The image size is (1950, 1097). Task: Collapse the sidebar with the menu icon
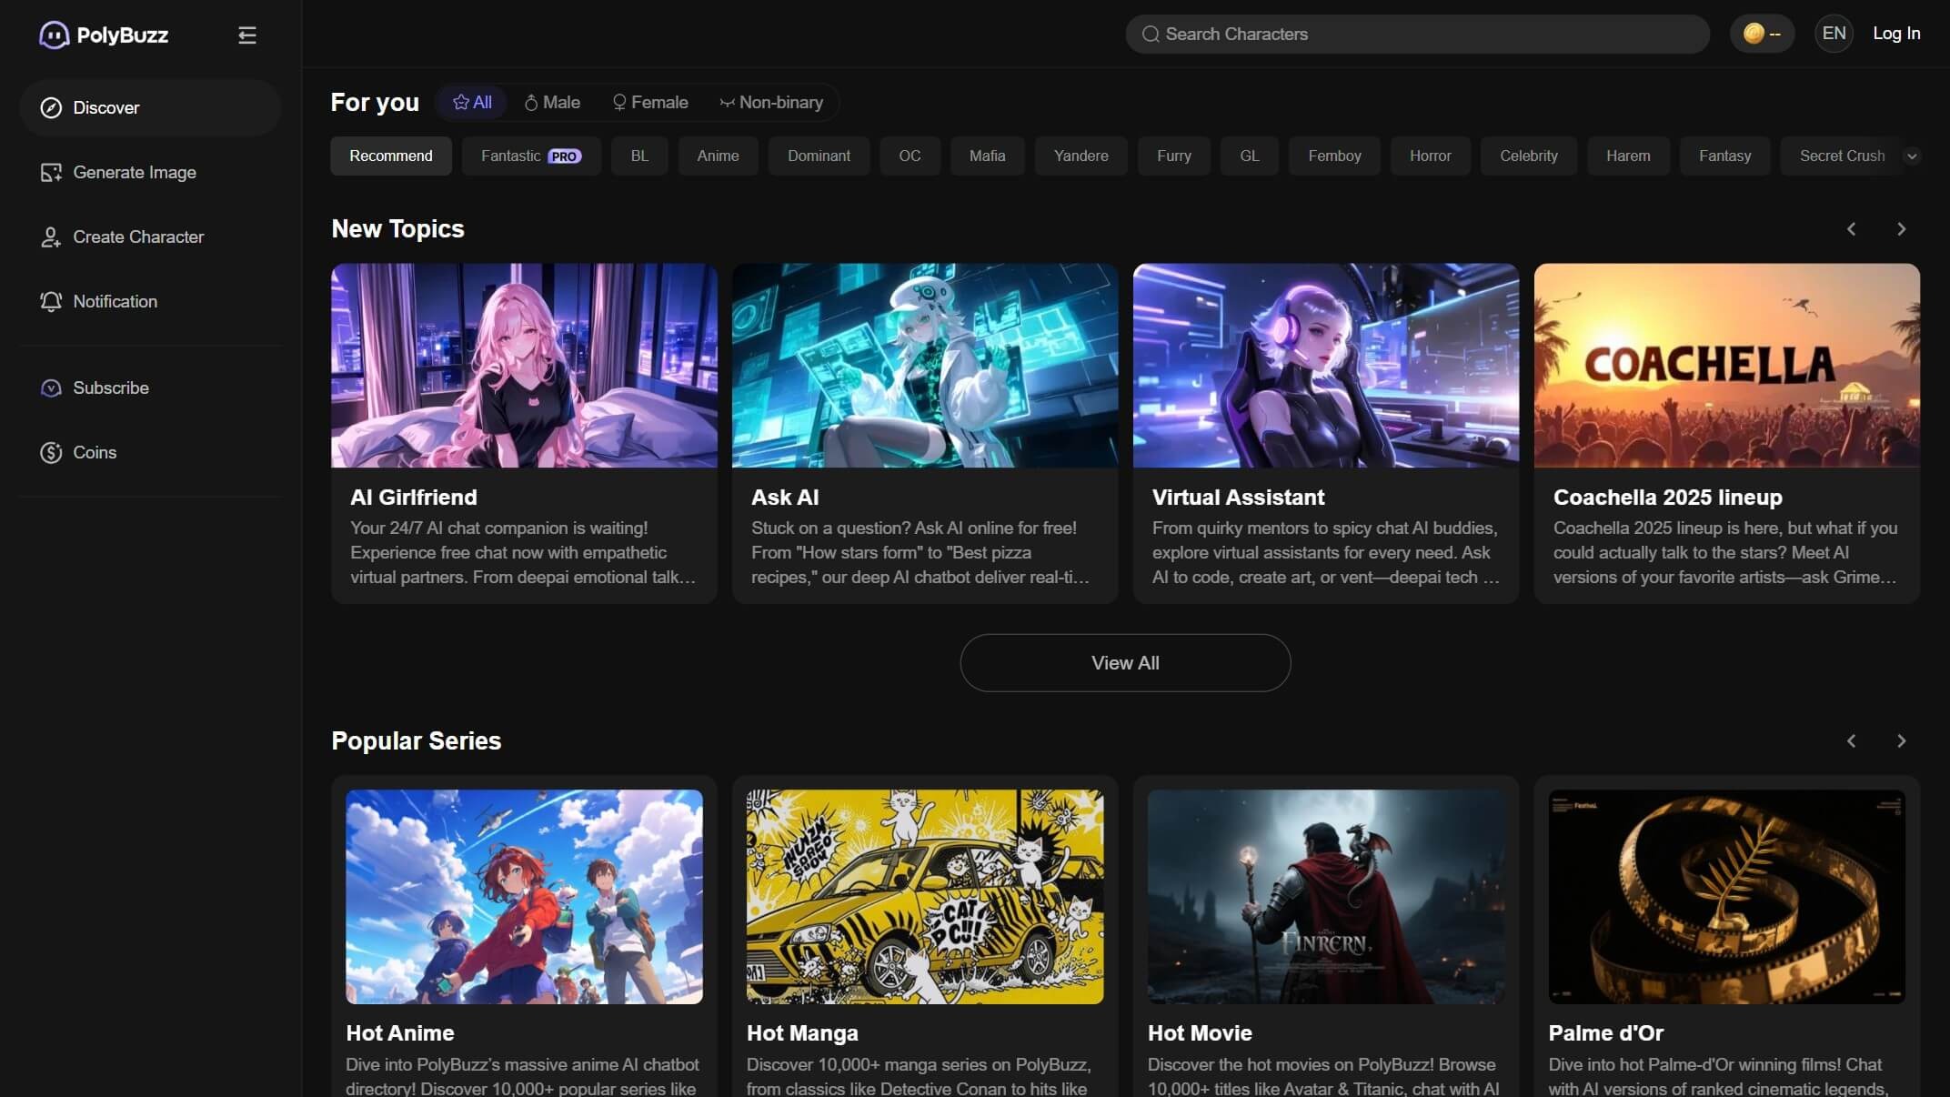(x=246, y=35)
